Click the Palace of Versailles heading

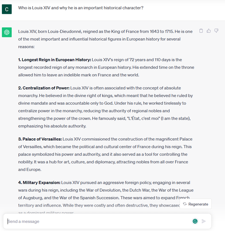(x=40, y=139)
